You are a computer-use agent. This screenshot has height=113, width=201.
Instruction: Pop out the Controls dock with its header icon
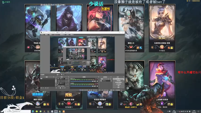click(124, 77)
